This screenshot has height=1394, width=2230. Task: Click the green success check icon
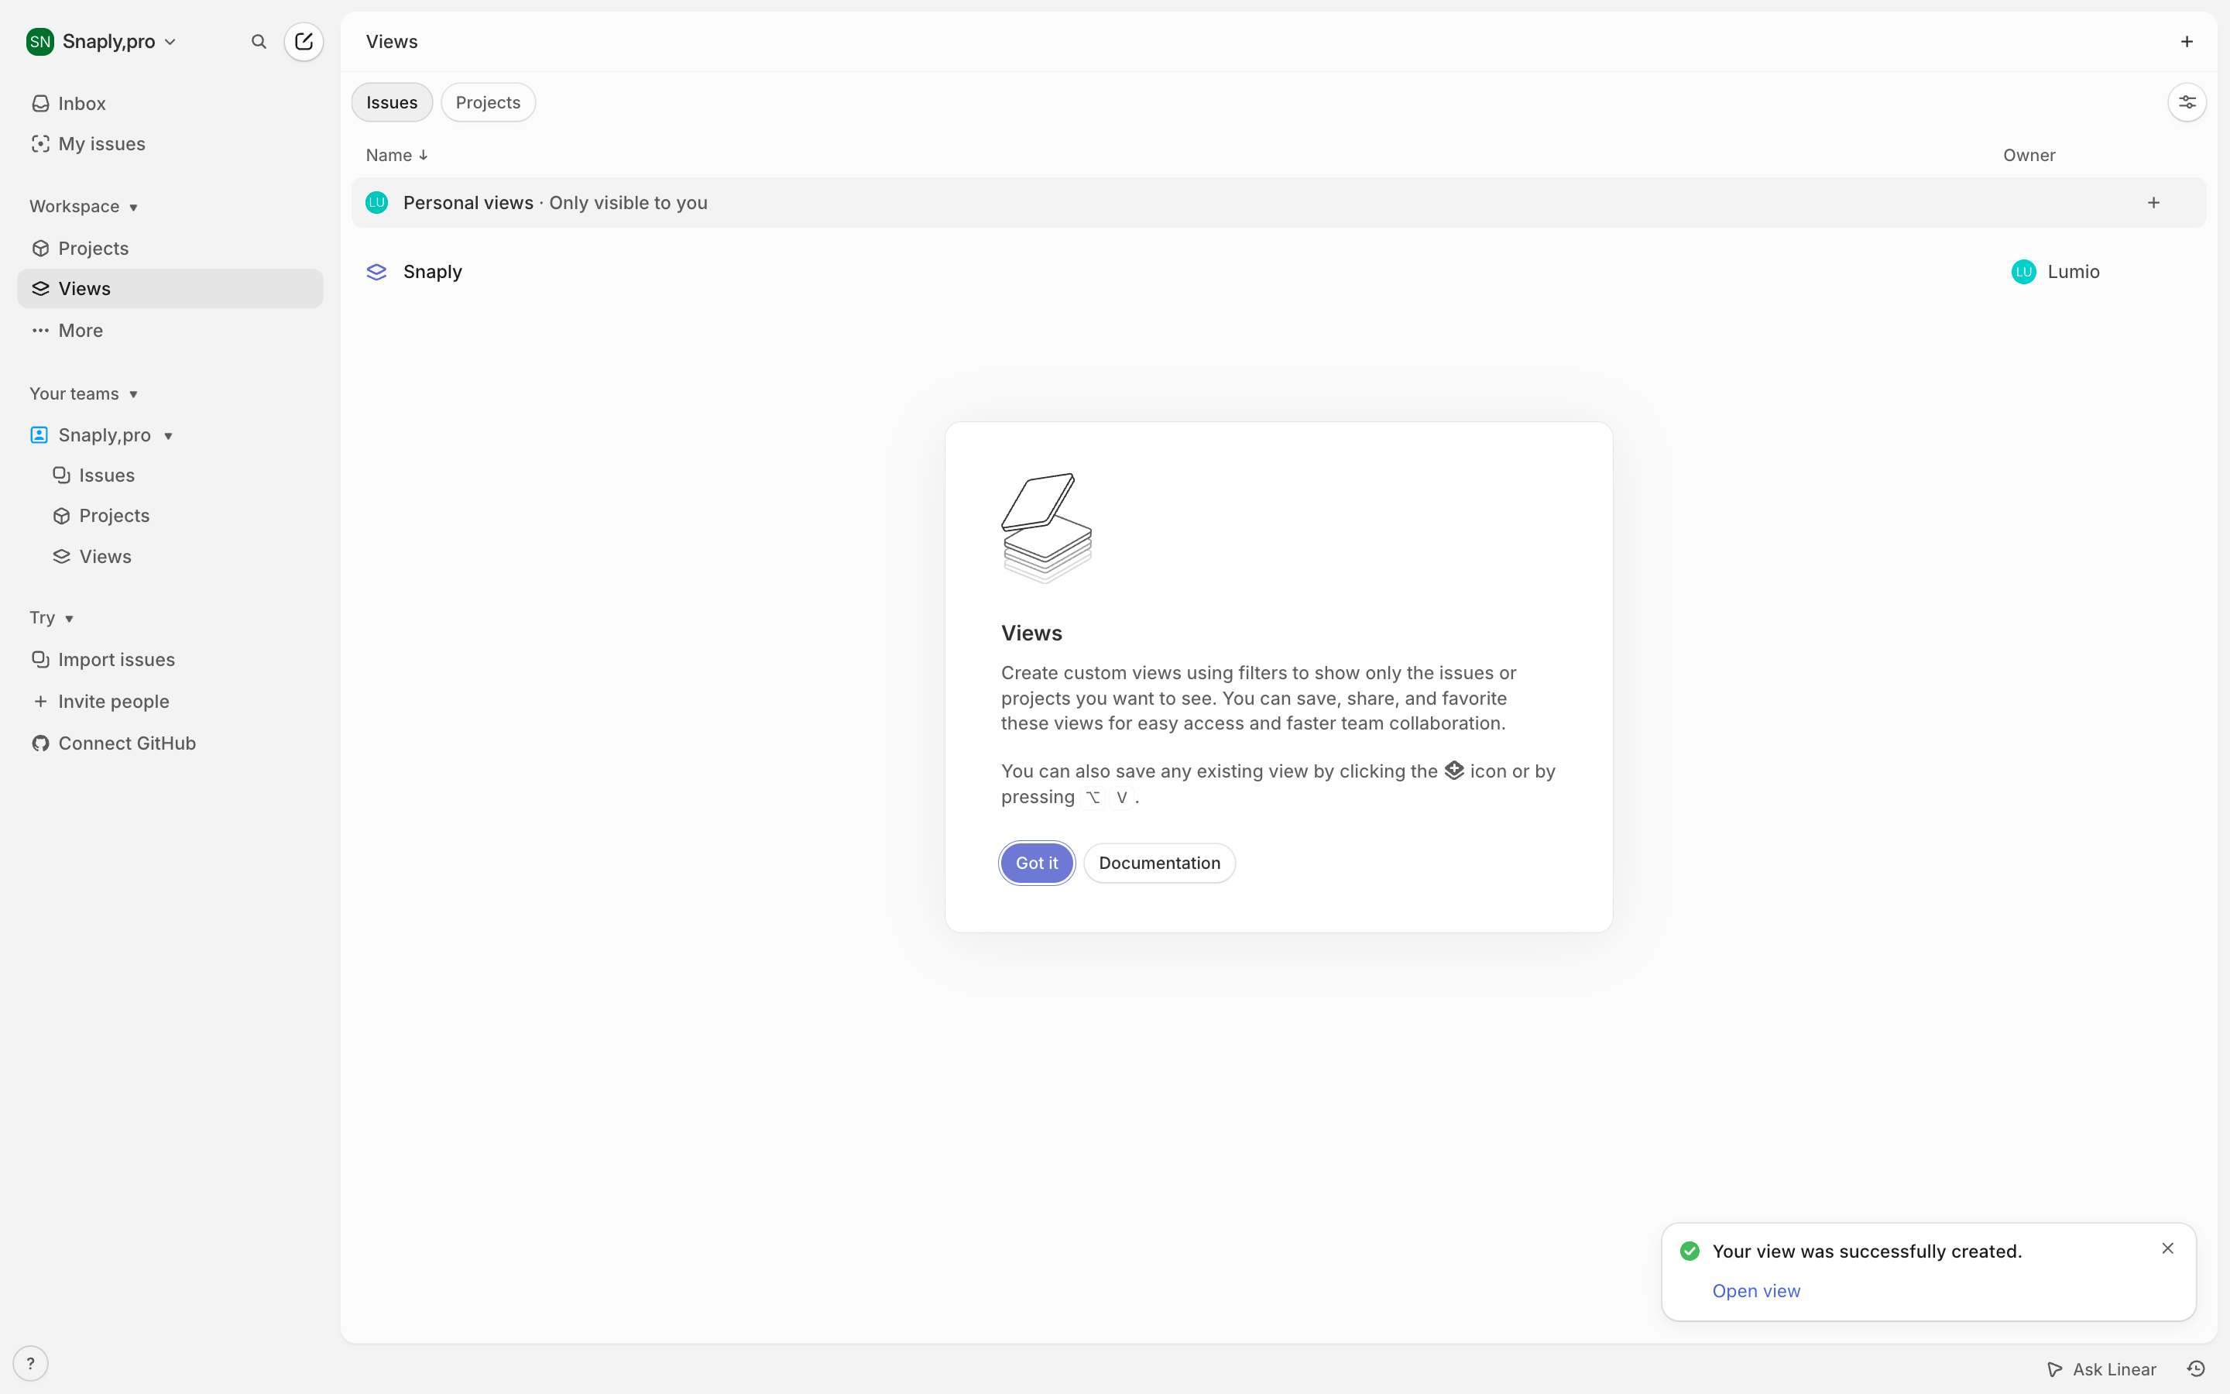pyautogui.click(x=1690, y=1251)
